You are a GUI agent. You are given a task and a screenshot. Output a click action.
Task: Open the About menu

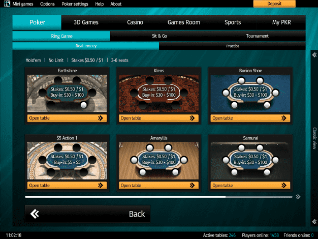coord(116,4)
